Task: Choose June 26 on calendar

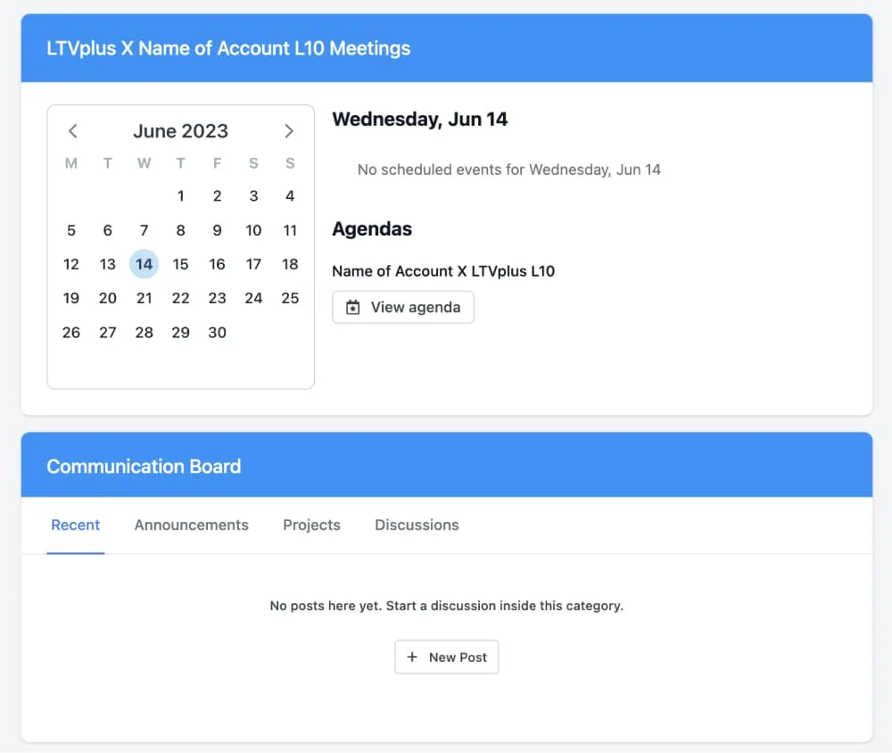Action: 71,333
